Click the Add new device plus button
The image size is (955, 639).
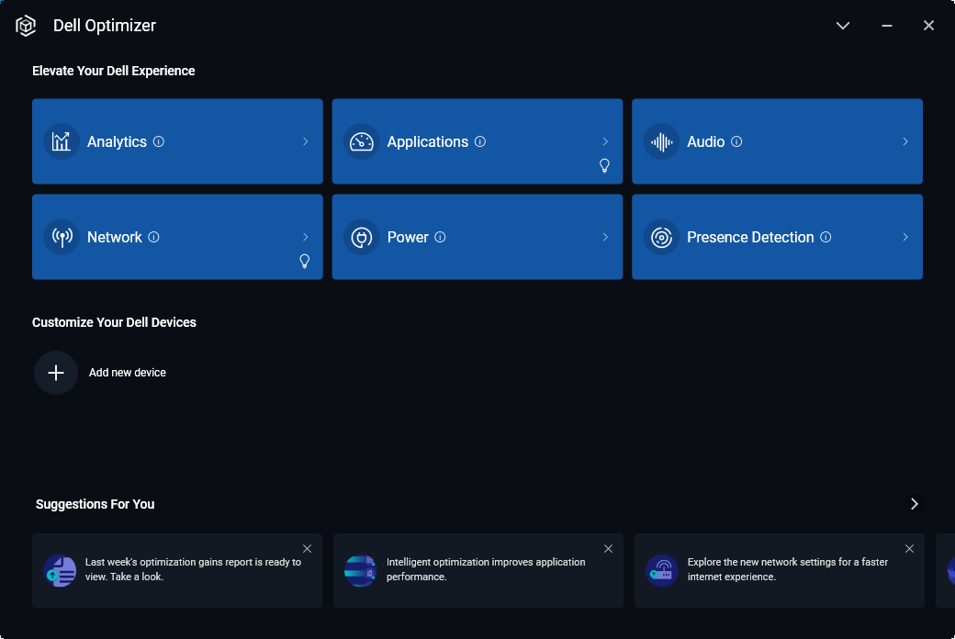point(56,373)
